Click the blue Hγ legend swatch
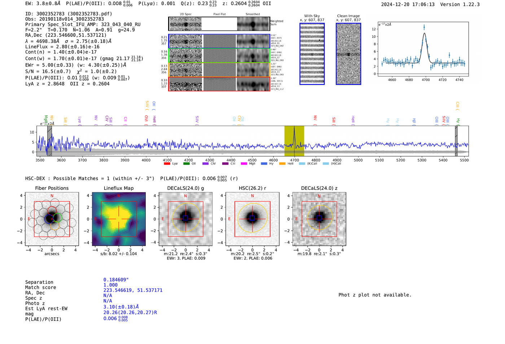The image size is (505, 344). 264,164
